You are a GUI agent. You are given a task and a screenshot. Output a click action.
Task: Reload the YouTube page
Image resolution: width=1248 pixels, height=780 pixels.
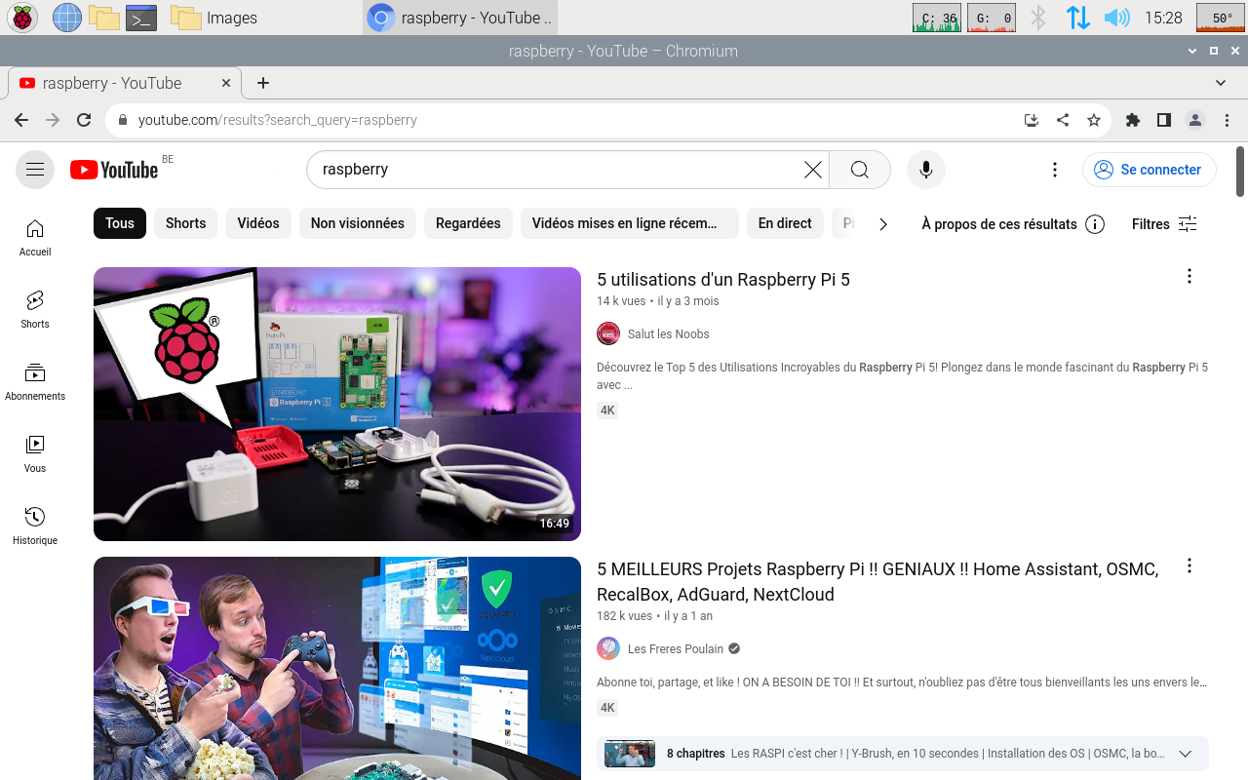coord(84,120)
